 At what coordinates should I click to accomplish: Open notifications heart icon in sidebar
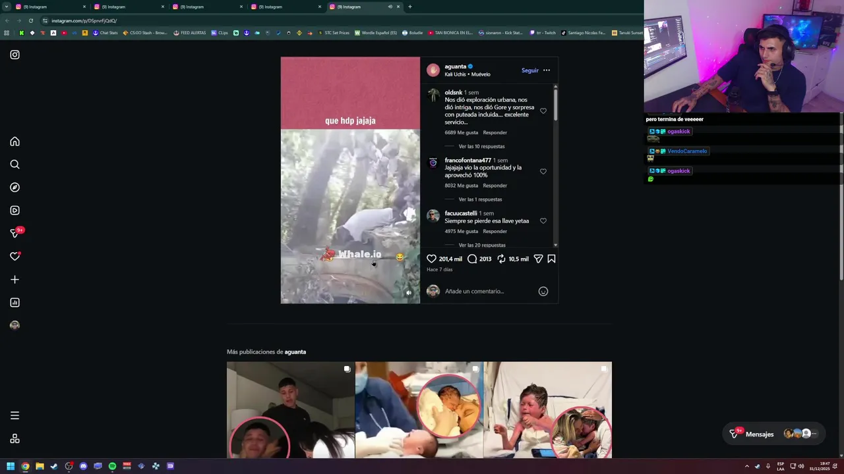point(15,256)
